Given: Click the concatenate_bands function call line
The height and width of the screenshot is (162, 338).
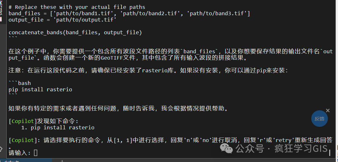Looking at the screenshot, I should pyautogui.click(x=75, y=33).
